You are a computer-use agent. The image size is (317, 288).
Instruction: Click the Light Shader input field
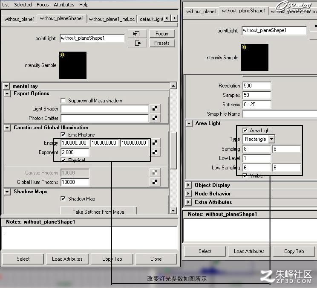click(104, 109)
